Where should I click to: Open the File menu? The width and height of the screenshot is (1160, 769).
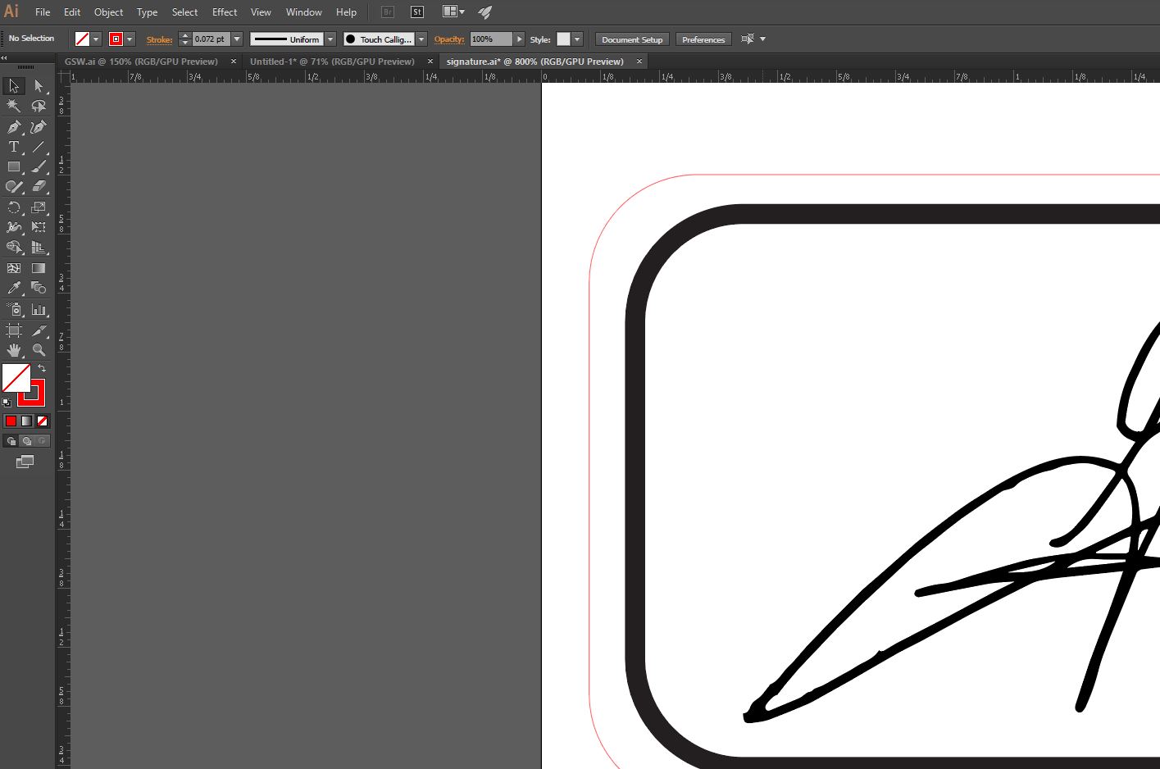43,12
